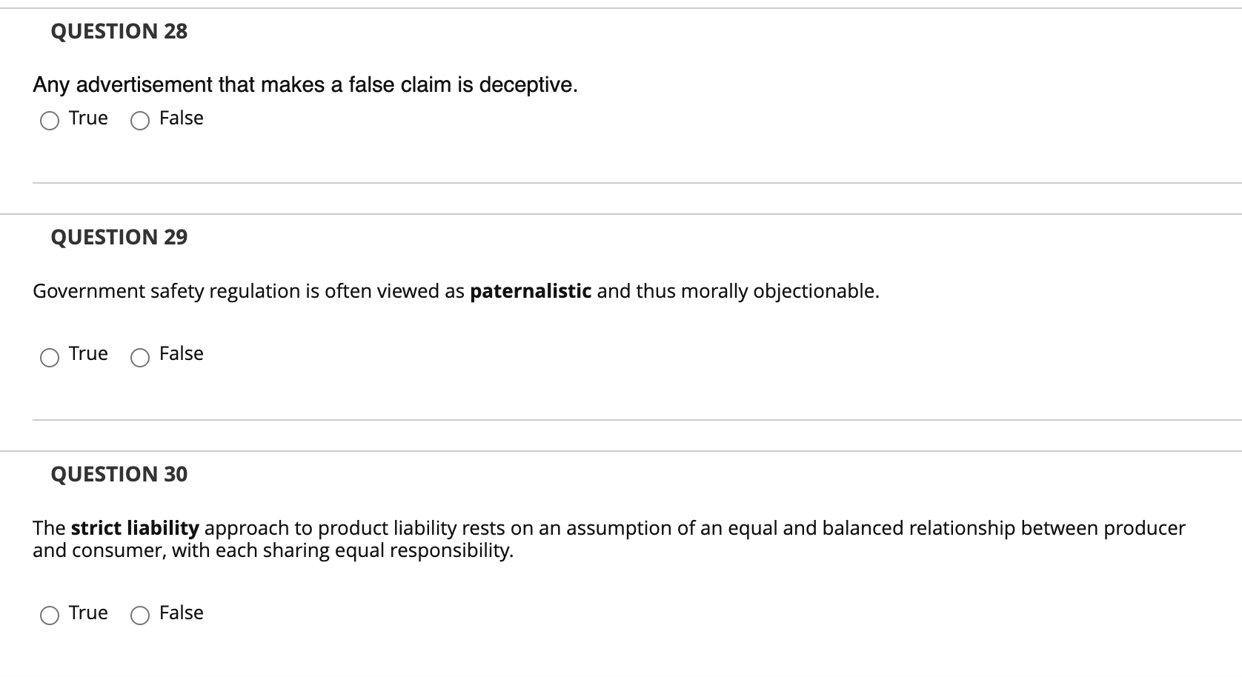Click the False label beside Question 30's radio
Screen dimensions: 1242x677
181,613
